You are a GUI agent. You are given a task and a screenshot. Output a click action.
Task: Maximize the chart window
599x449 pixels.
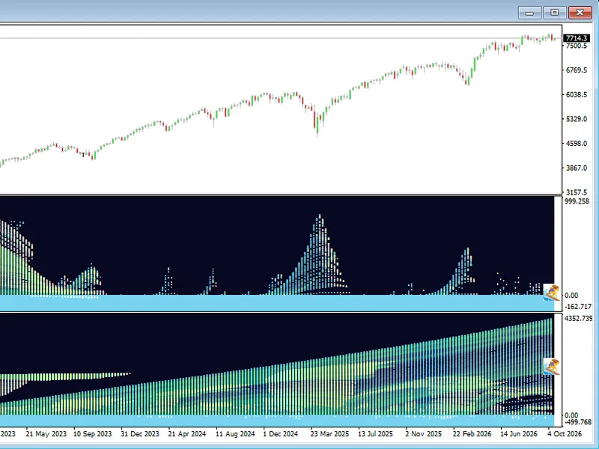pos(554,13)
